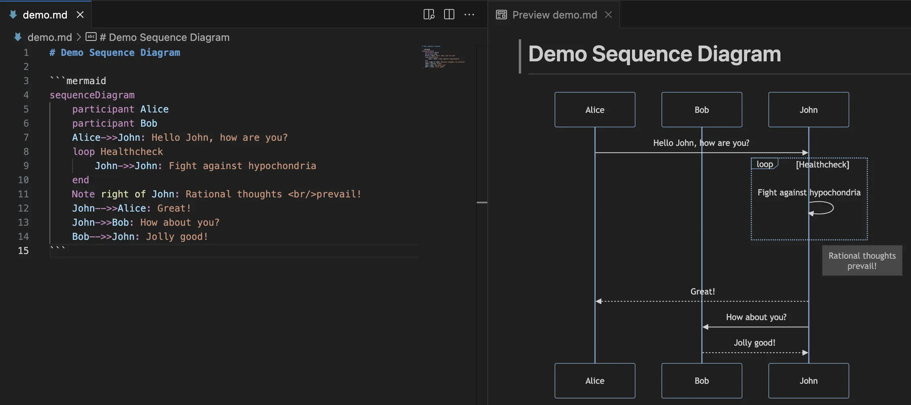Click bottom Bob participant box in diagram
The width and height of the screenshot is (911, 405).
coord(702,381)
